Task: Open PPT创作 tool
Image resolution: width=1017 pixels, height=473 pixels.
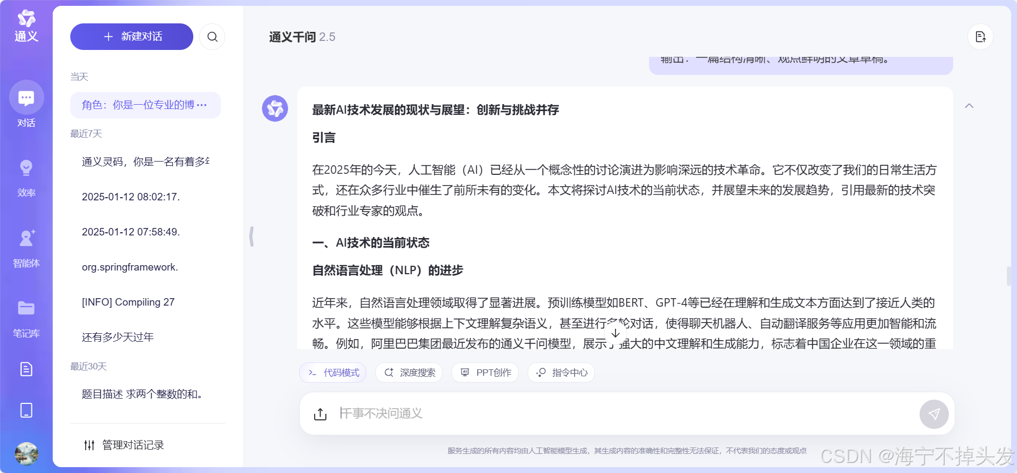Action: coord(485,373)
